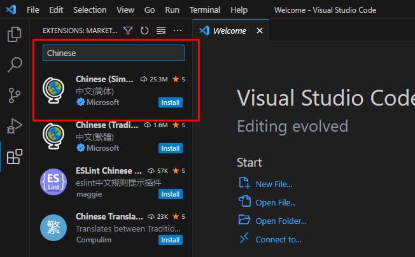Click Microsoft publisher under Chinese (Simplified)
415x257 pixels.
[x=102, y=102]
